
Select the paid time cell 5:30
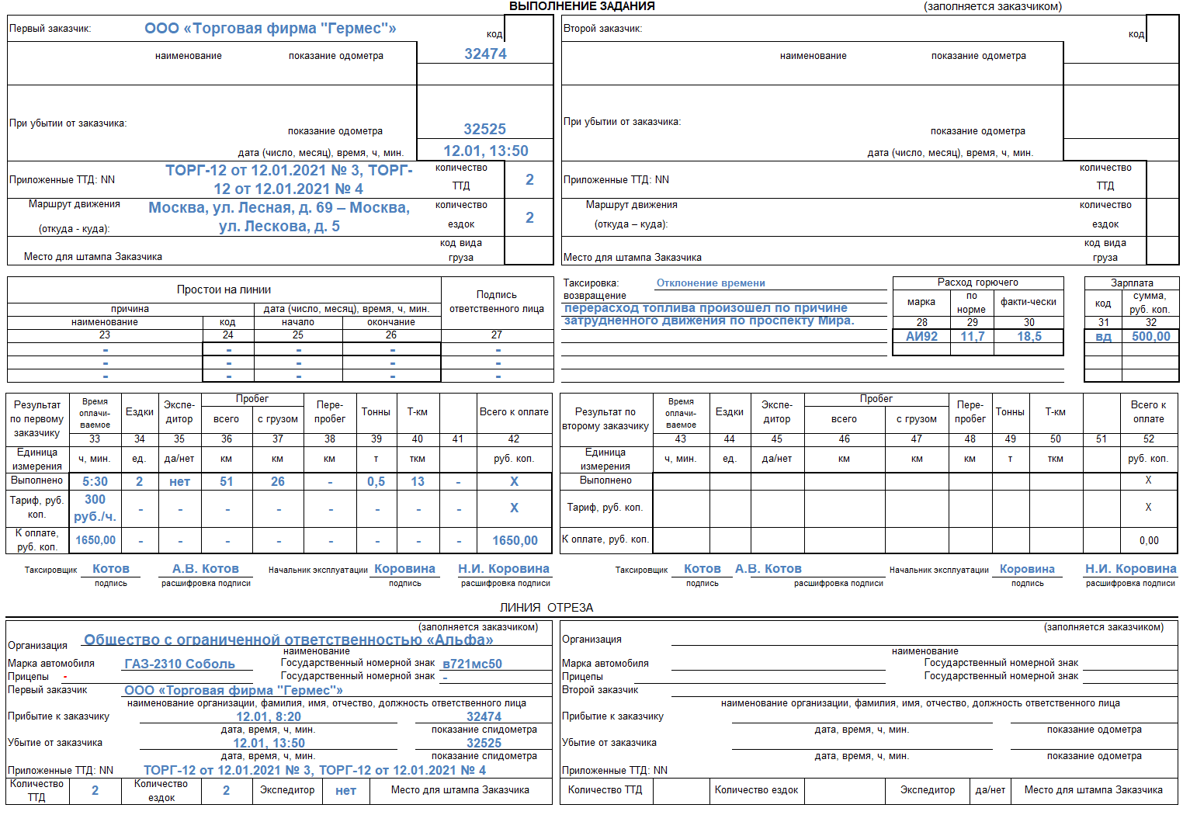coord(95,482)
